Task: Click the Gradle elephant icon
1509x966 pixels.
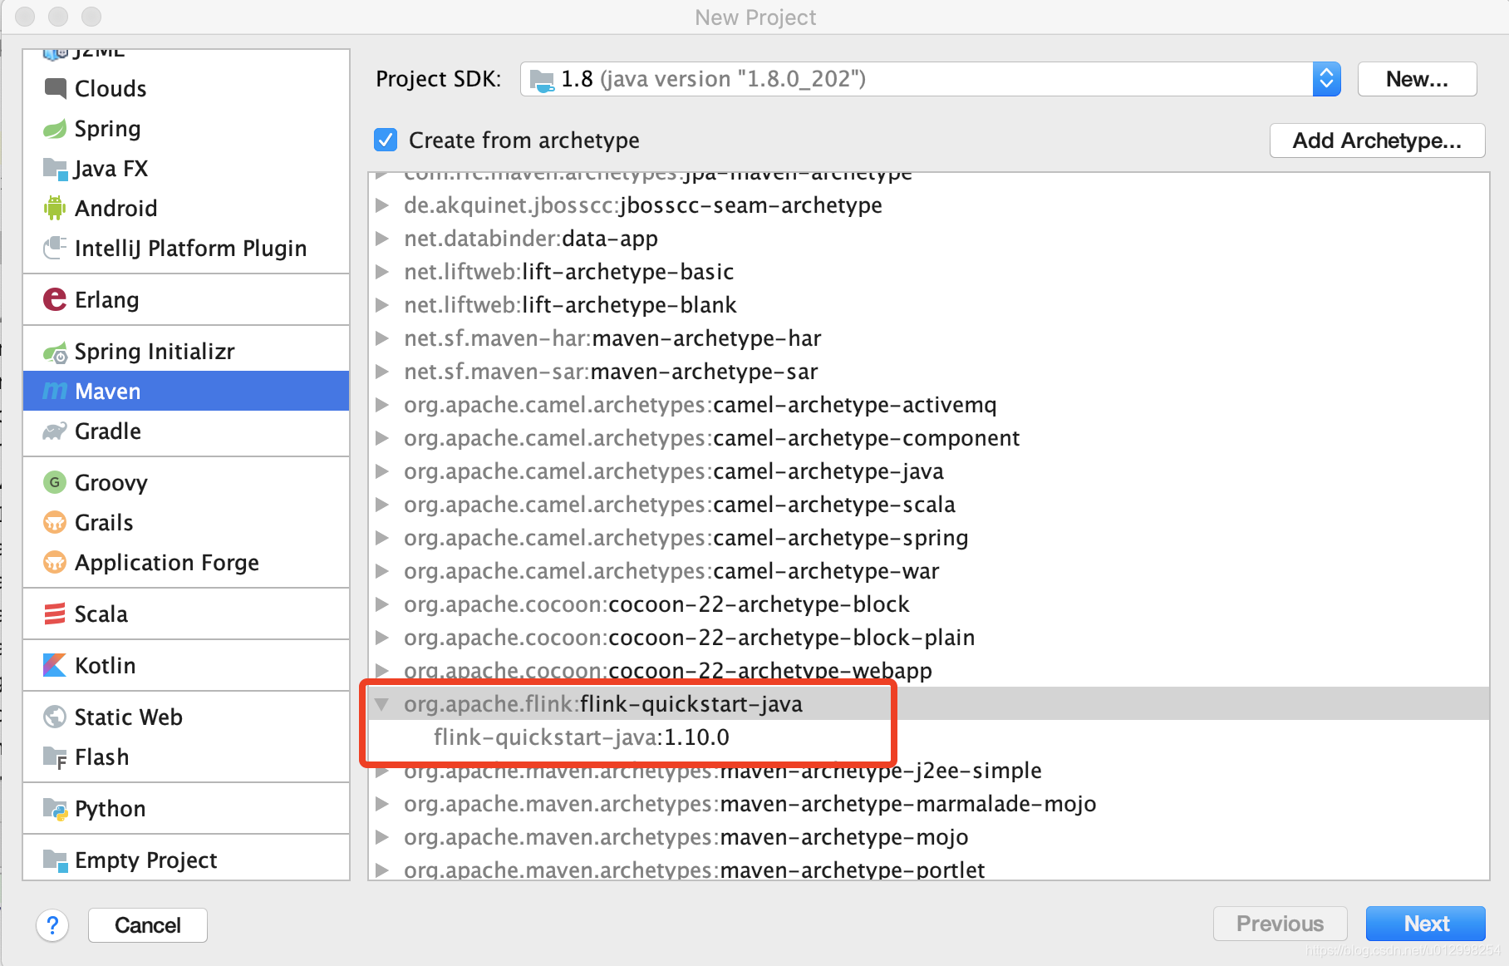Action: click(55, 431)
